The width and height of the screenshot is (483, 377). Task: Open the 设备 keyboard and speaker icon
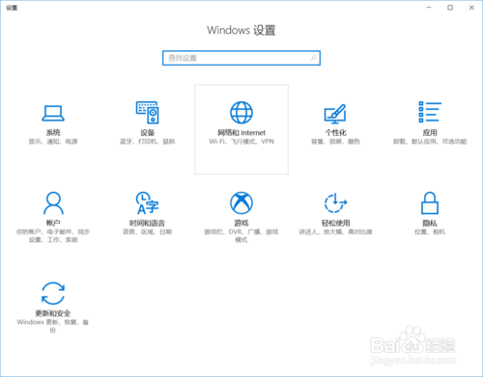pyautogui.click(x=148, y=113)
